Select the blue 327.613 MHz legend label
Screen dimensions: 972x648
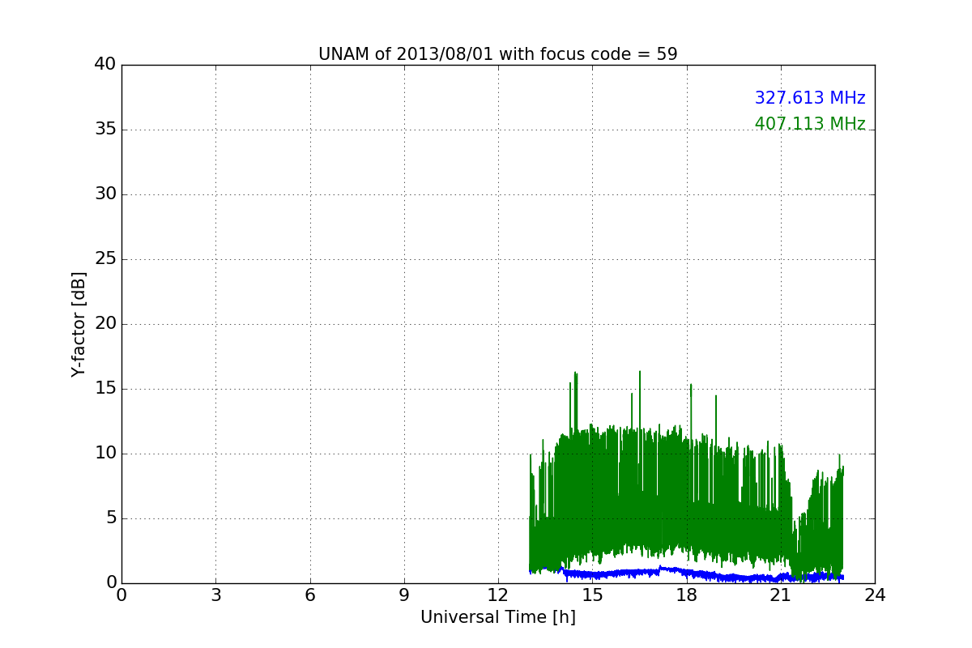(810, 98)
